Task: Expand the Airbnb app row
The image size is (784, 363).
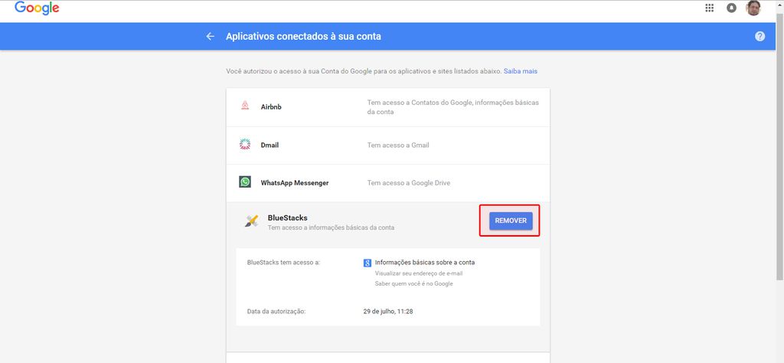Action: (388, 107)
